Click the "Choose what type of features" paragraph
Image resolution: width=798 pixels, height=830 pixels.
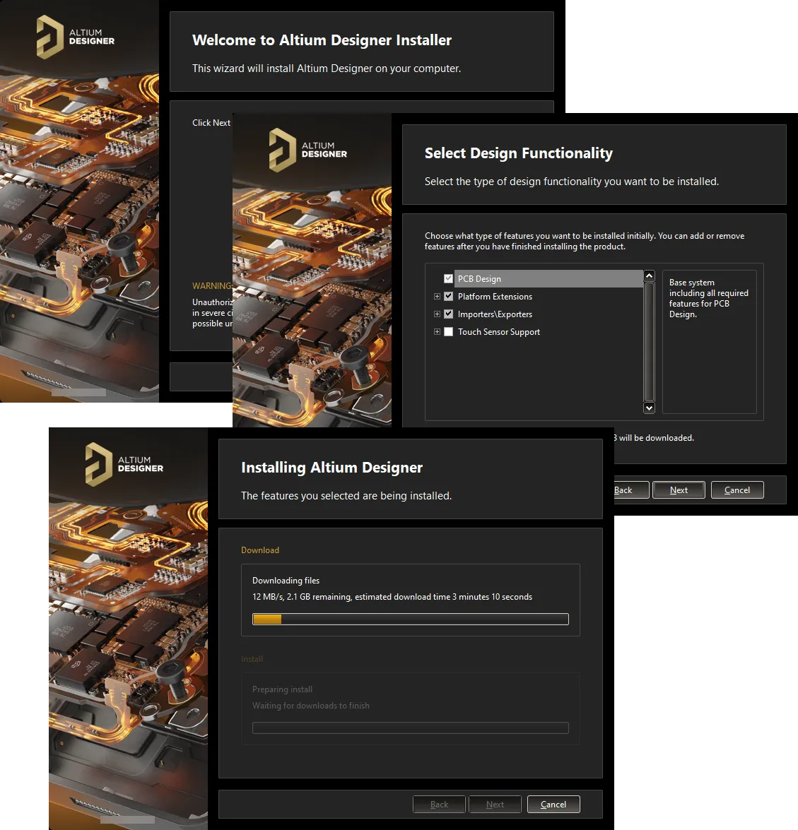[x=585, y=242]
